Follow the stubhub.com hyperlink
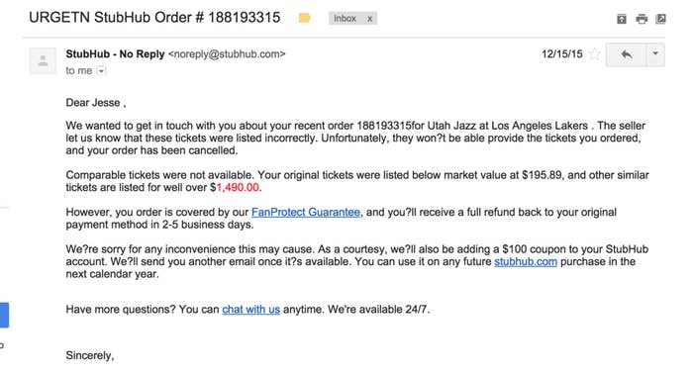693x374 pixels. pyautogui.click(x=526, y=262)
